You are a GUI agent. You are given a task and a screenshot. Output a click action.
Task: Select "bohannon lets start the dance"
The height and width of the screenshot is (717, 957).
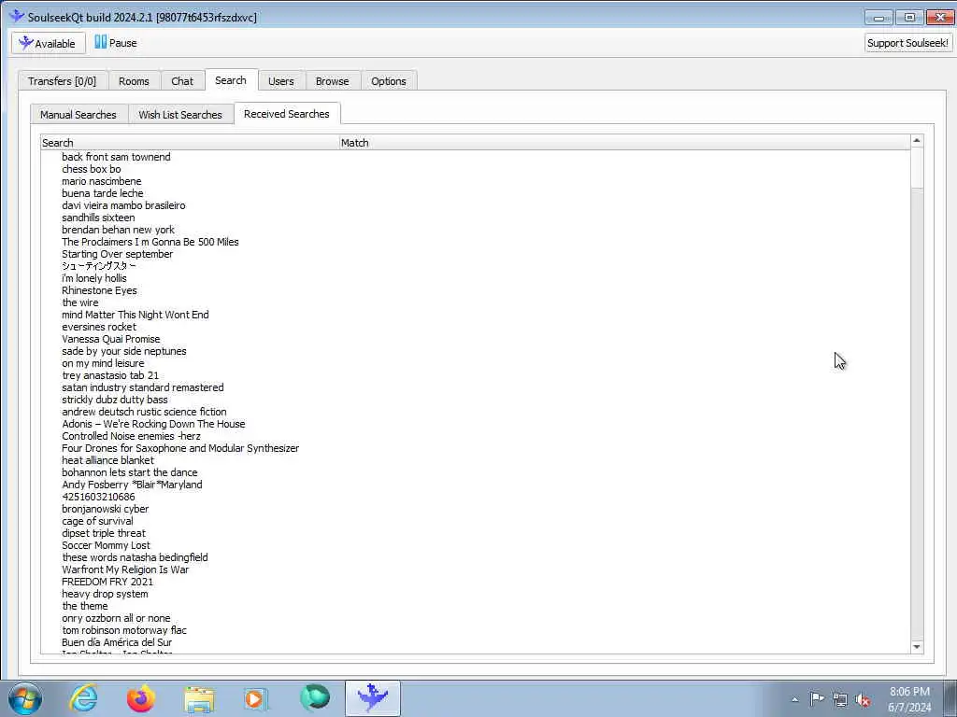pos(129,472)
